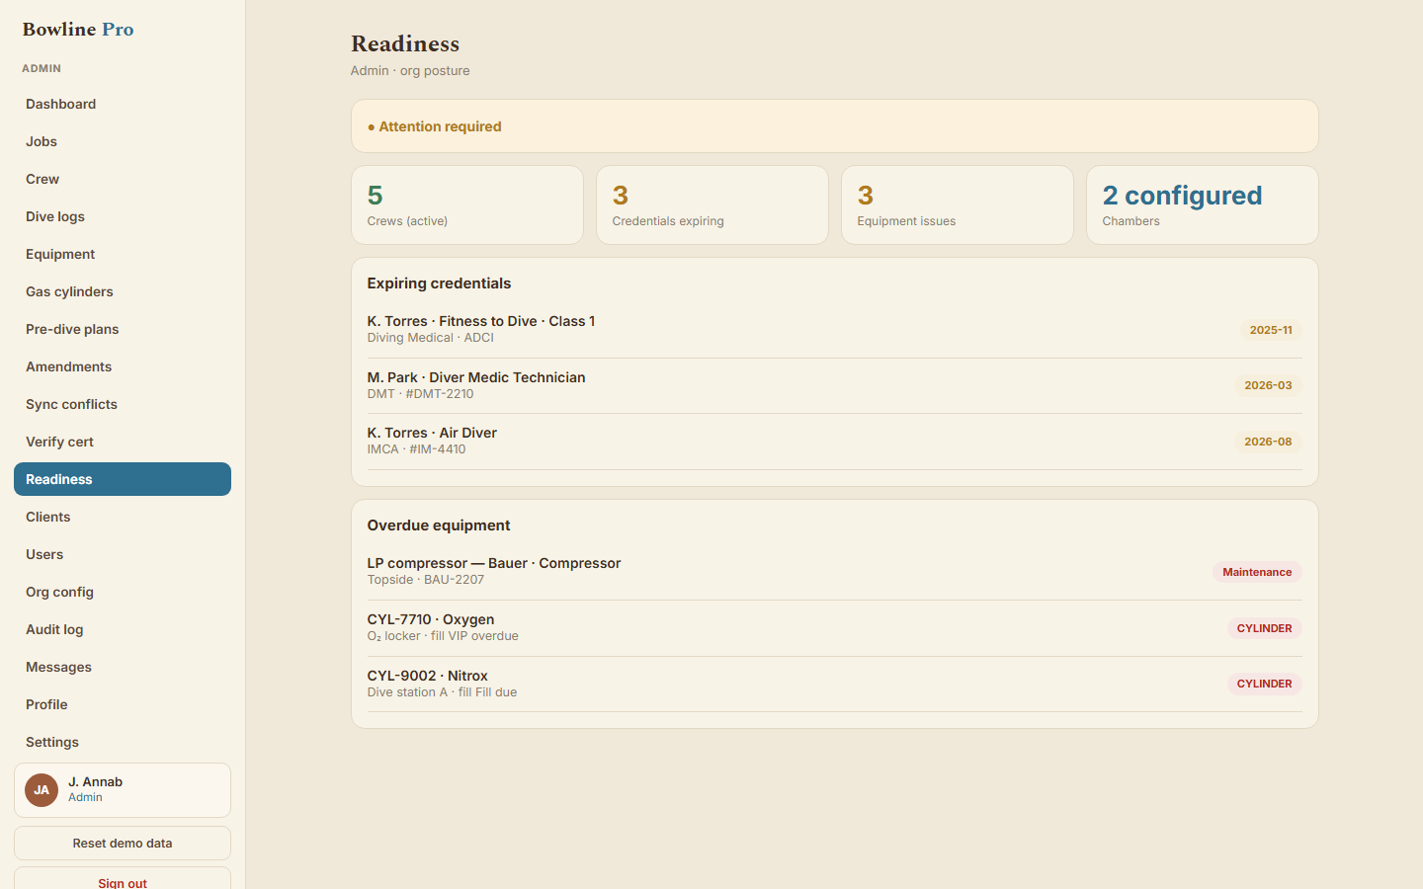The image size is (1423, 889).
Task: Select M. Park Diver Medic Technician row
Action: tap(835, 385)
